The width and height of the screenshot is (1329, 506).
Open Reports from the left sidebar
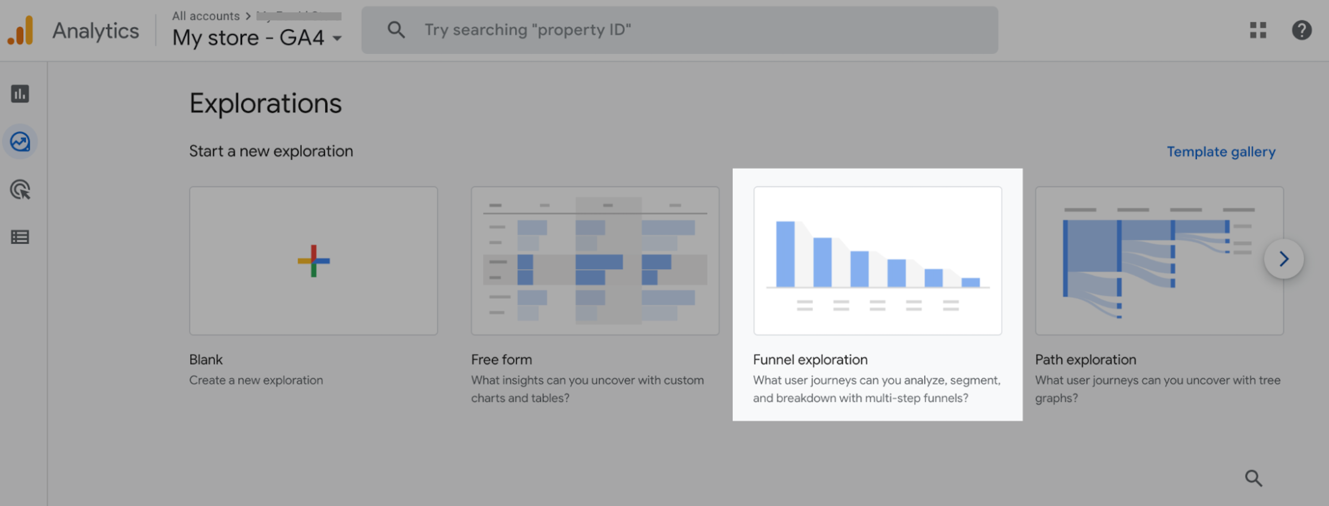coord(19,94)
